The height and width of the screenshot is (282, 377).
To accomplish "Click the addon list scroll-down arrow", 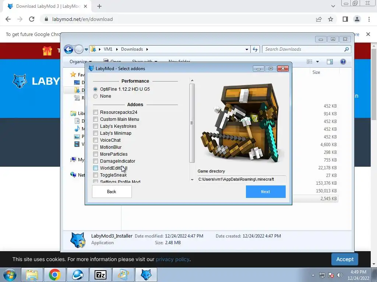I will point(192,180).
